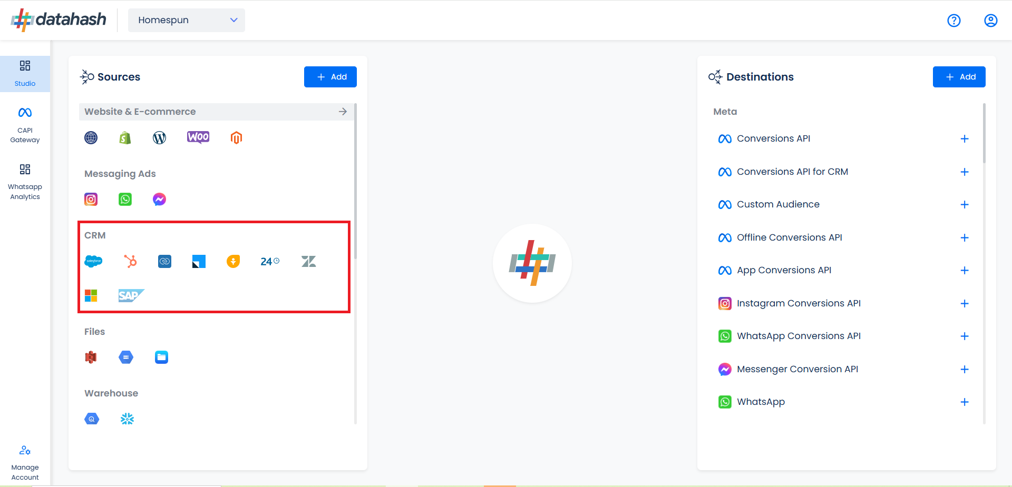
Task: Add the Conversions API destination via plus
Action: (x=965, y=139)
